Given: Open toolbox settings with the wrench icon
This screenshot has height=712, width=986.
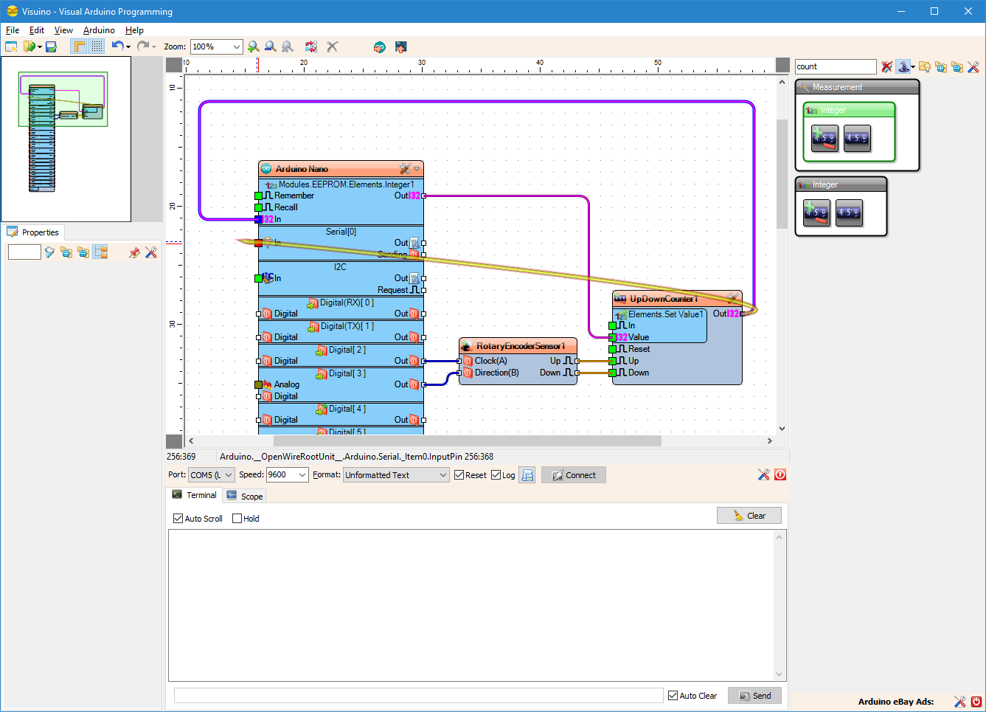Looking at the screenshot, I should tap(973, 66).
